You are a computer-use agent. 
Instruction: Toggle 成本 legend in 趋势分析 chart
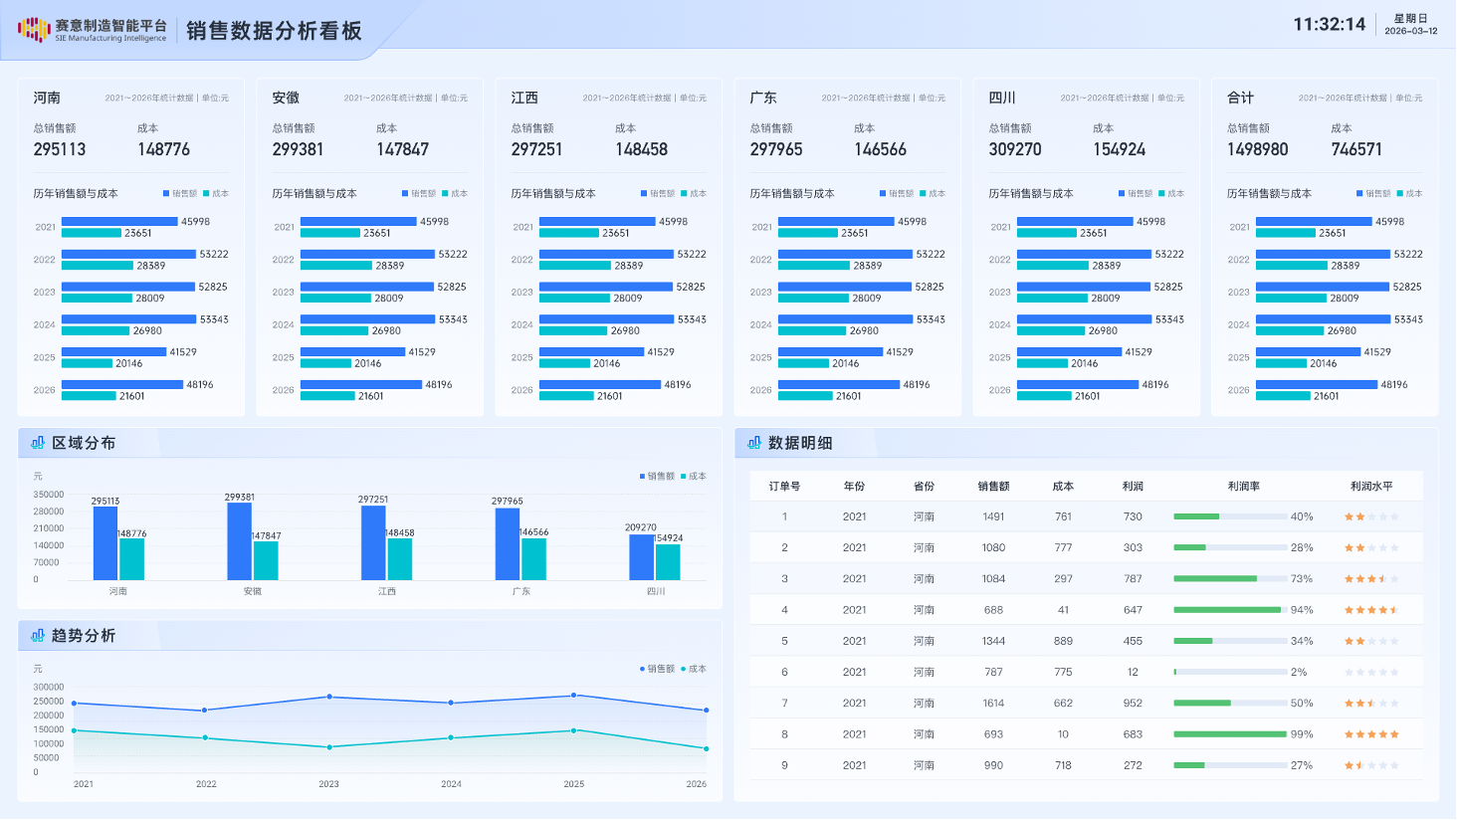[694, 669]
